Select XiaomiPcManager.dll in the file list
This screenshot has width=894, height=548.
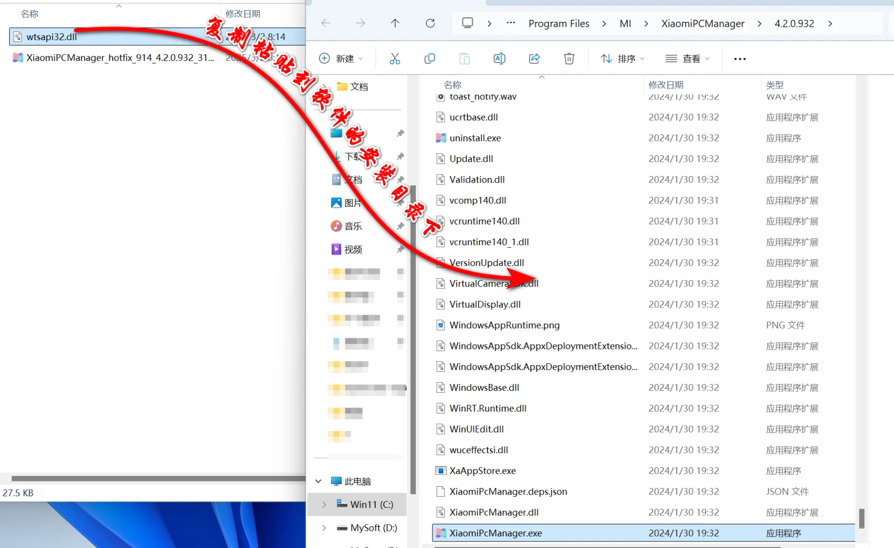[x=494, y=512]
